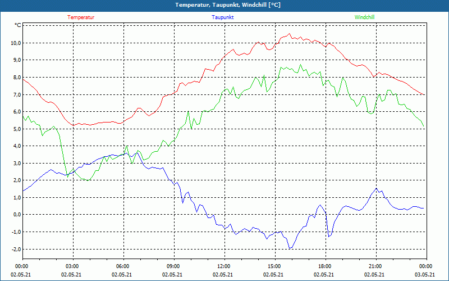Click the '2,0' y-axis value
This screenshot has height=281, width=449.
point(17,180)
